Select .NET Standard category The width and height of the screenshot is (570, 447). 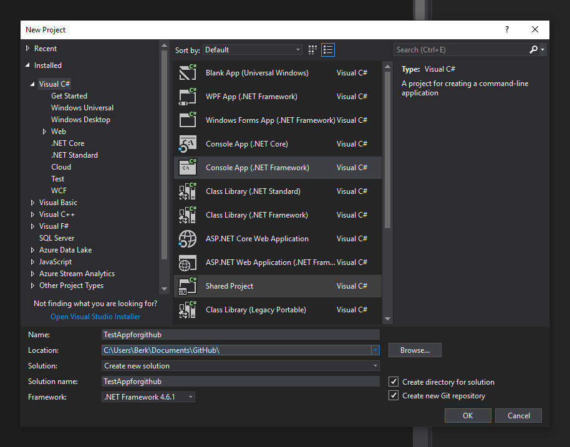point(74,155)
